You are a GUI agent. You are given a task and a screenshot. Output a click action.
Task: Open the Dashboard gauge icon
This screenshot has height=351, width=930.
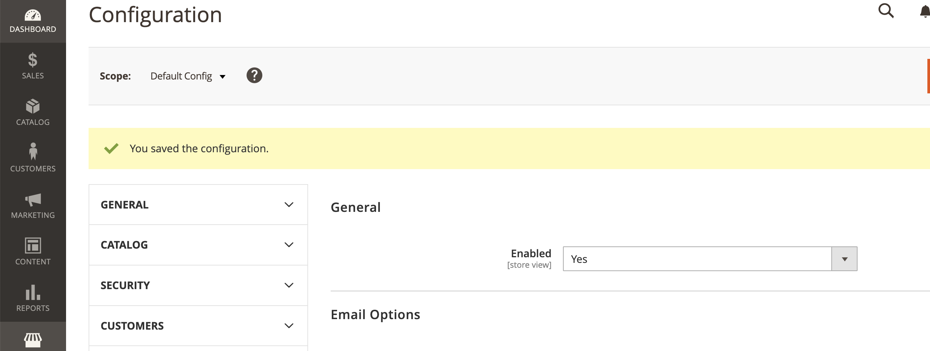click(x=33, y=16)
